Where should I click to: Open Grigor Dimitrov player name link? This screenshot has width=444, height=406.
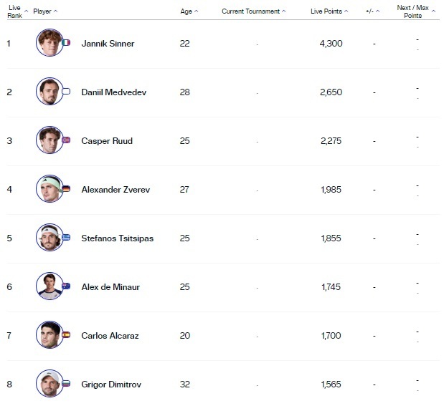coord(111,385)
